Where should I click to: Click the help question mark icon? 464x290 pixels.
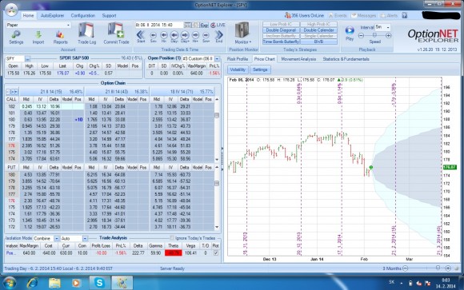tap(405, 15)
